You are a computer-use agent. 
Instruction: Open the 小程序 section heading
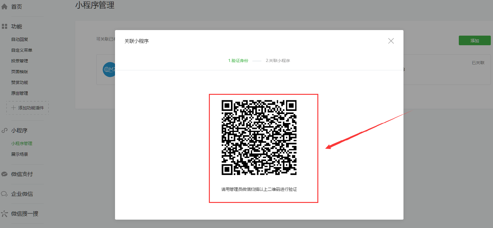click(19, 130)
